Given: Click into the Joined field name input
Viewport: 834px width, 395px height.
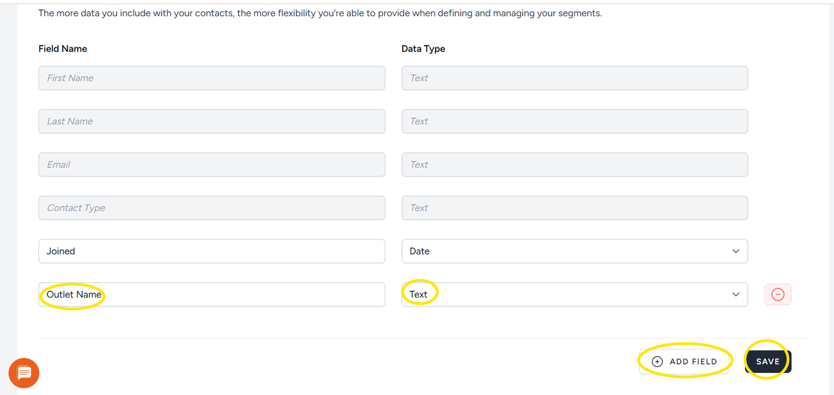Looking at the screenshot, I should [211, 251].
